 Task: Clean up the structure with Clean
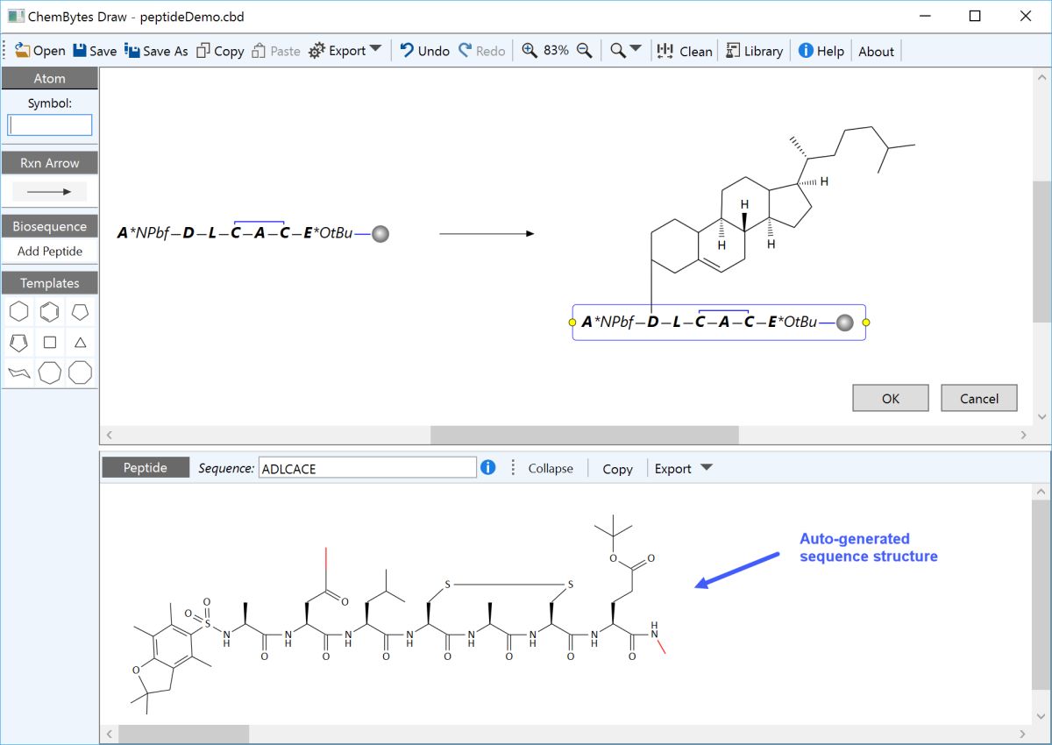click(x=685, y=51)
